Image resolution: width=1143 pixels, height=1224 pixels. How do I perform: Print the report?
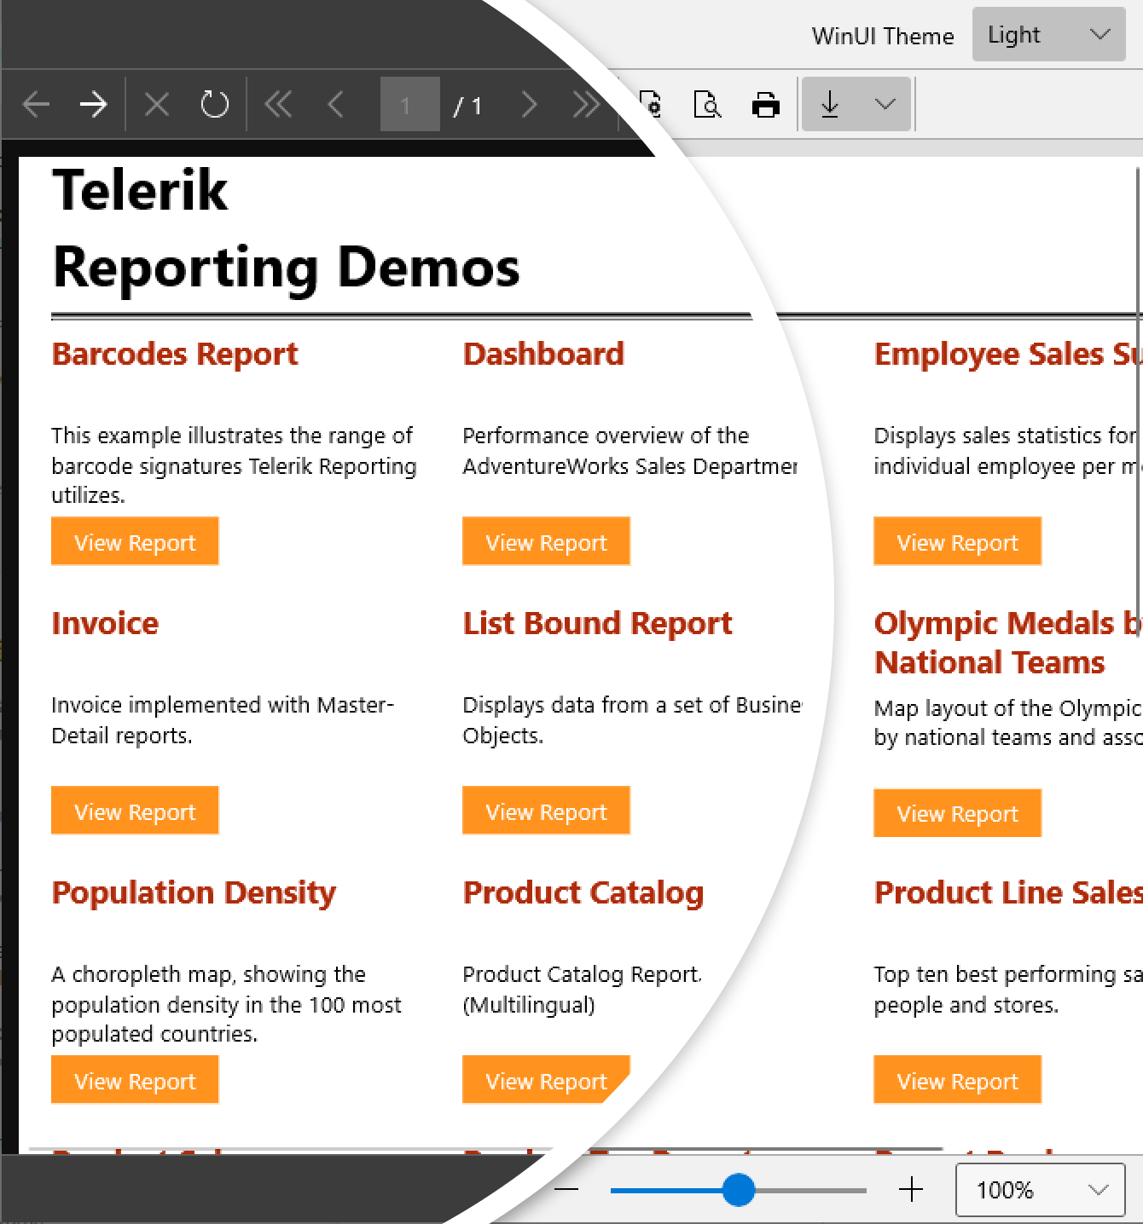tap(766, 105)
